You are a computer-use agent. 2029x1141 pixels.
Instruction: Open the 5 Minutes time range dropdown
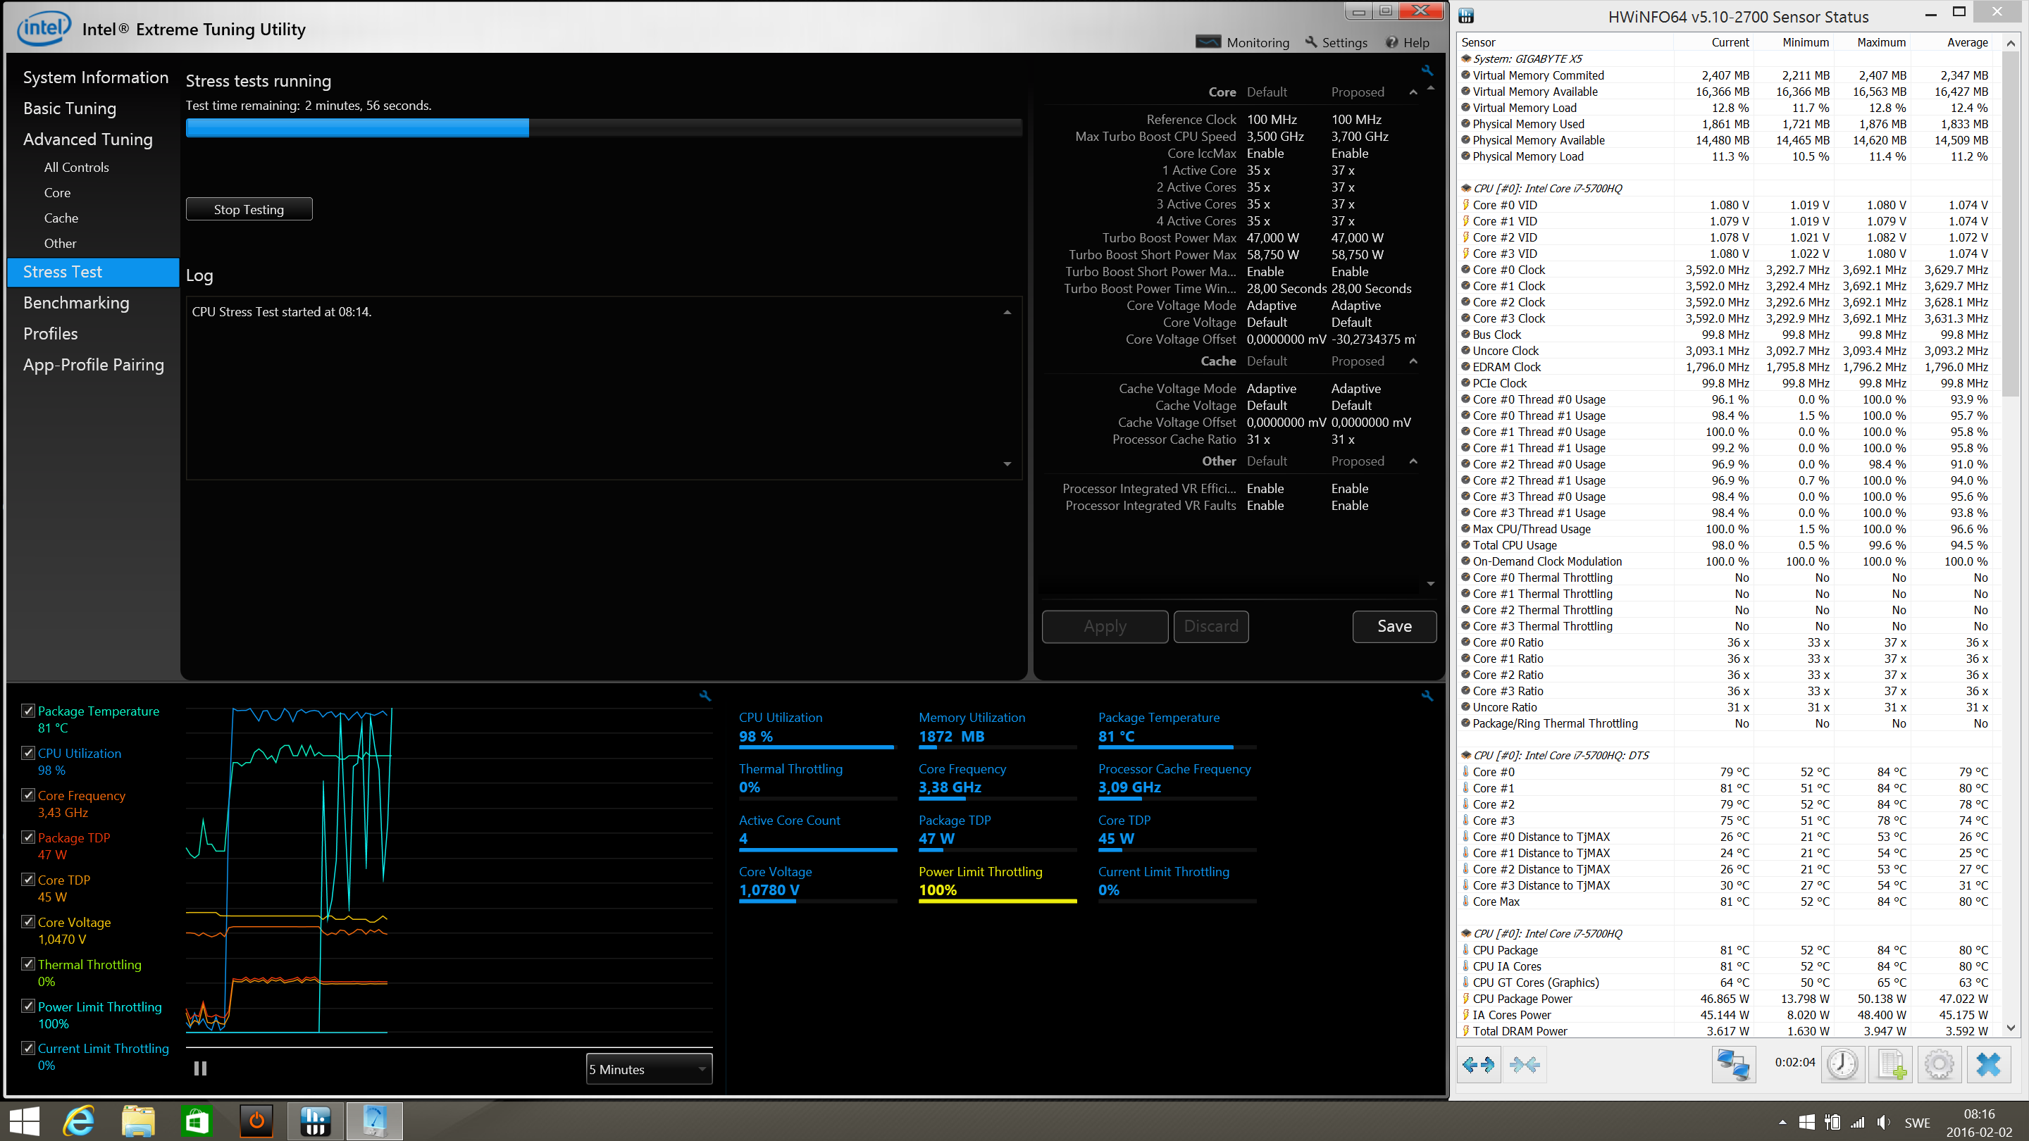click(x=649, y=1068)
